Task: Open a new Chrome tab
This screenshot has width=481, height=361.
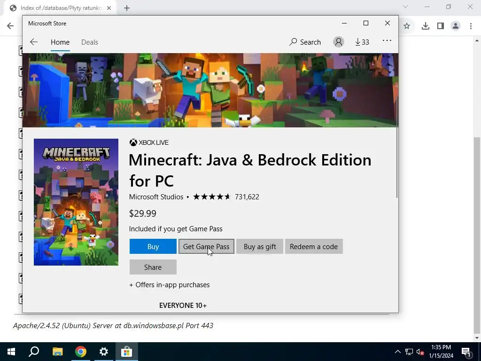Action: tap(127, 8)
